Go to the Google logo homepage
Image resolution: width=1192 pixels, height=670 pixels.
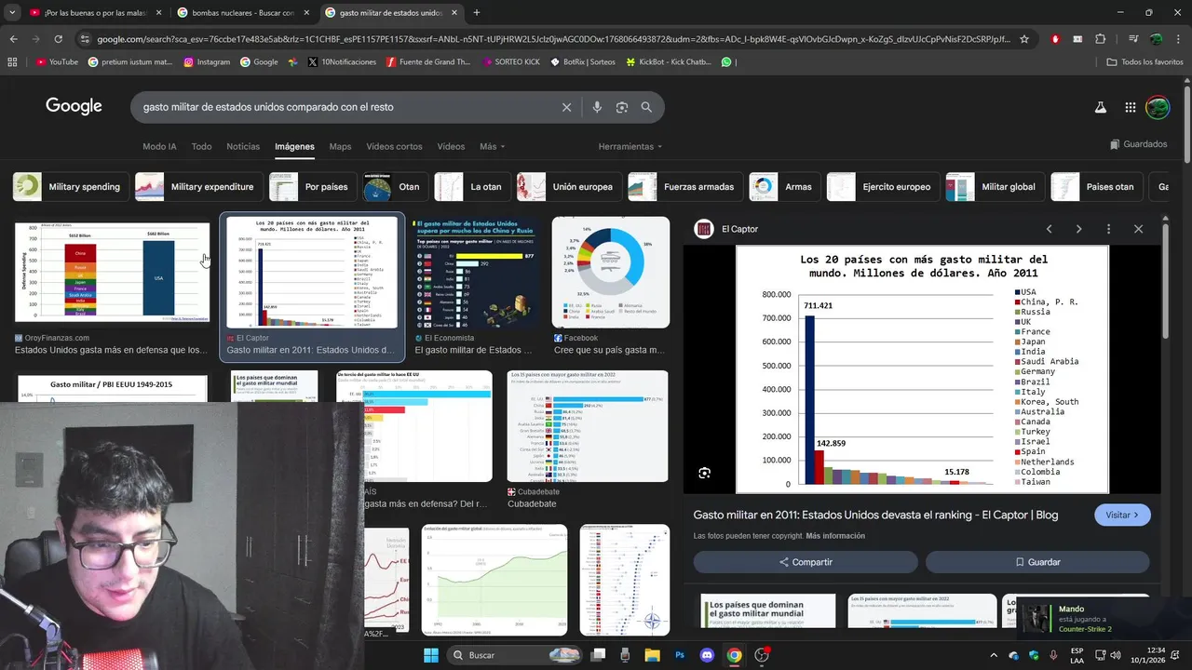pyautogui.click(x=74, y=106)
